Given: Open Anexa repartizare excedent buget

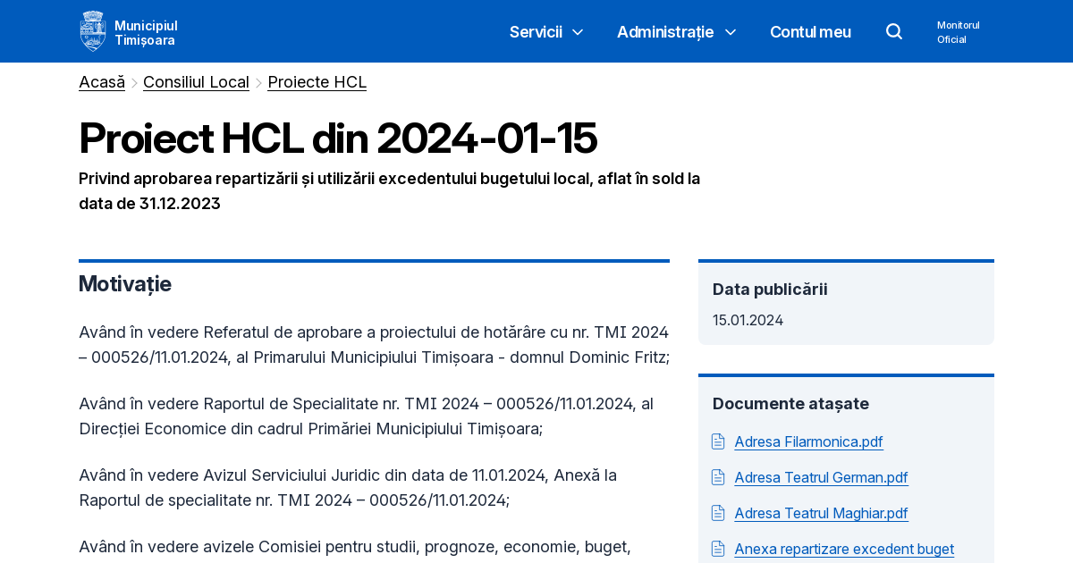Looking at the screenshot, I should (843, 549).
